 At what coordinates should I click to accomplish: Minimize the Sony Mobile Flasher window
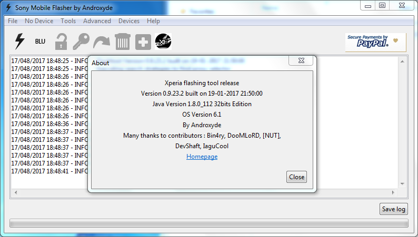368,6
